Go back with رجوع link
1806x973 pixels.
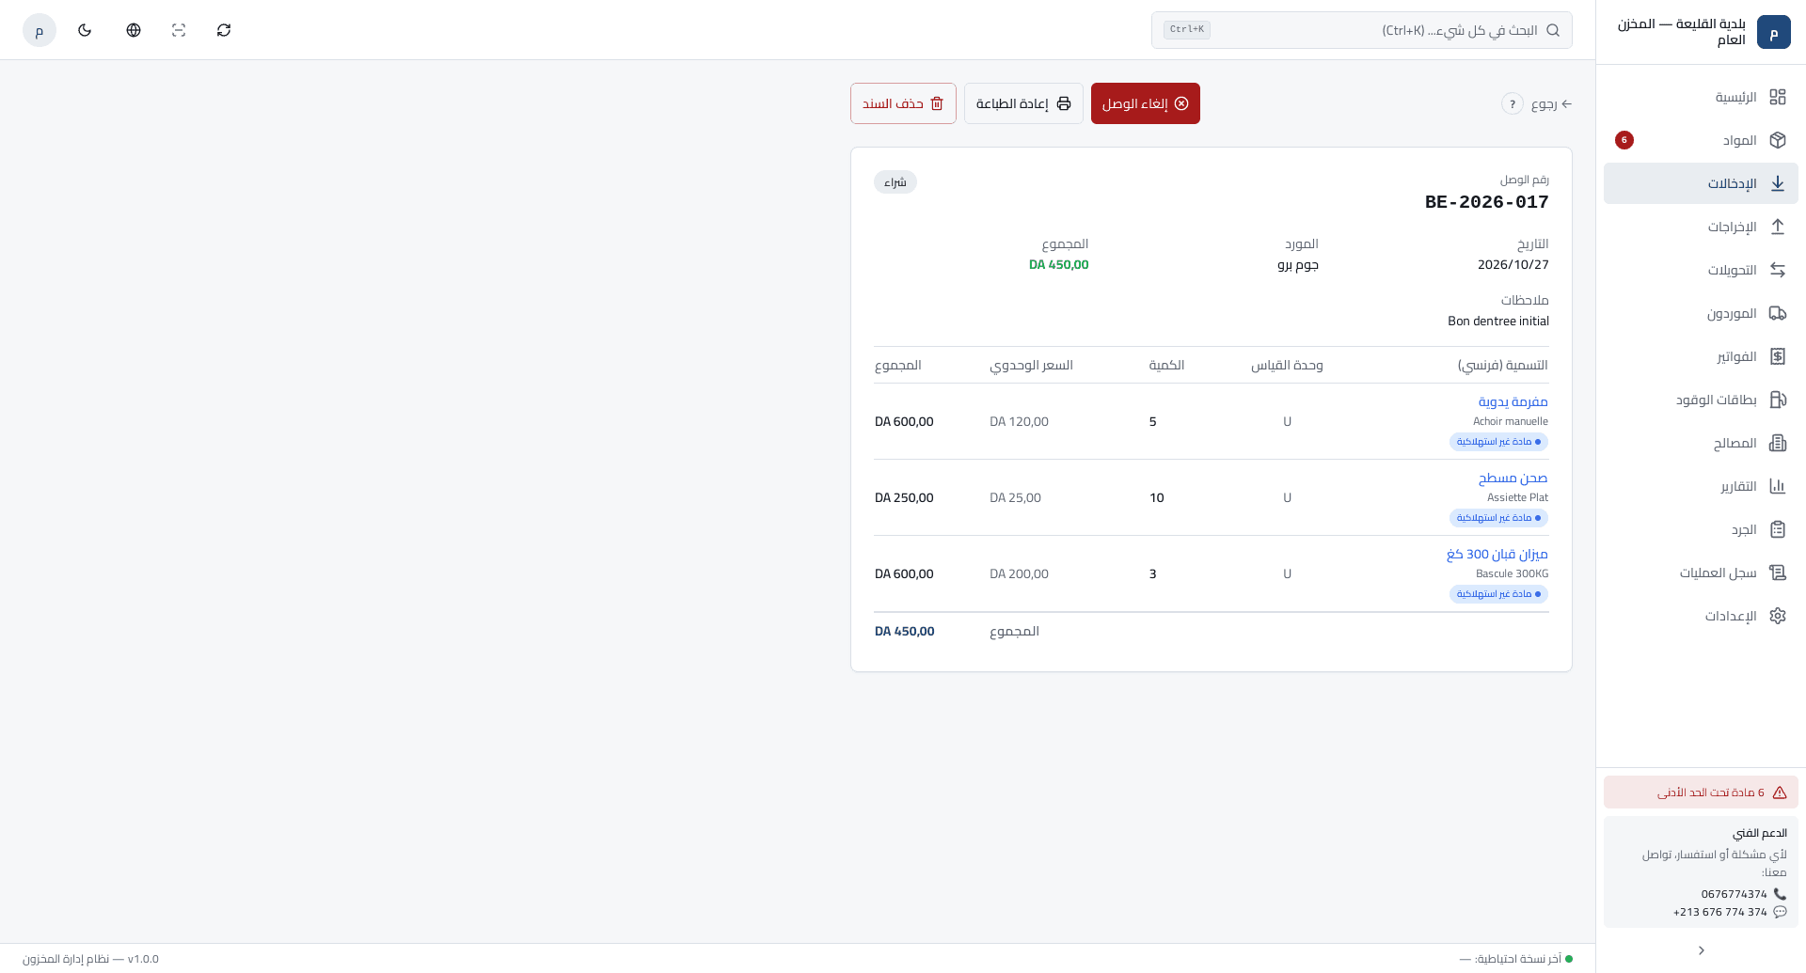coord(1551,103)
